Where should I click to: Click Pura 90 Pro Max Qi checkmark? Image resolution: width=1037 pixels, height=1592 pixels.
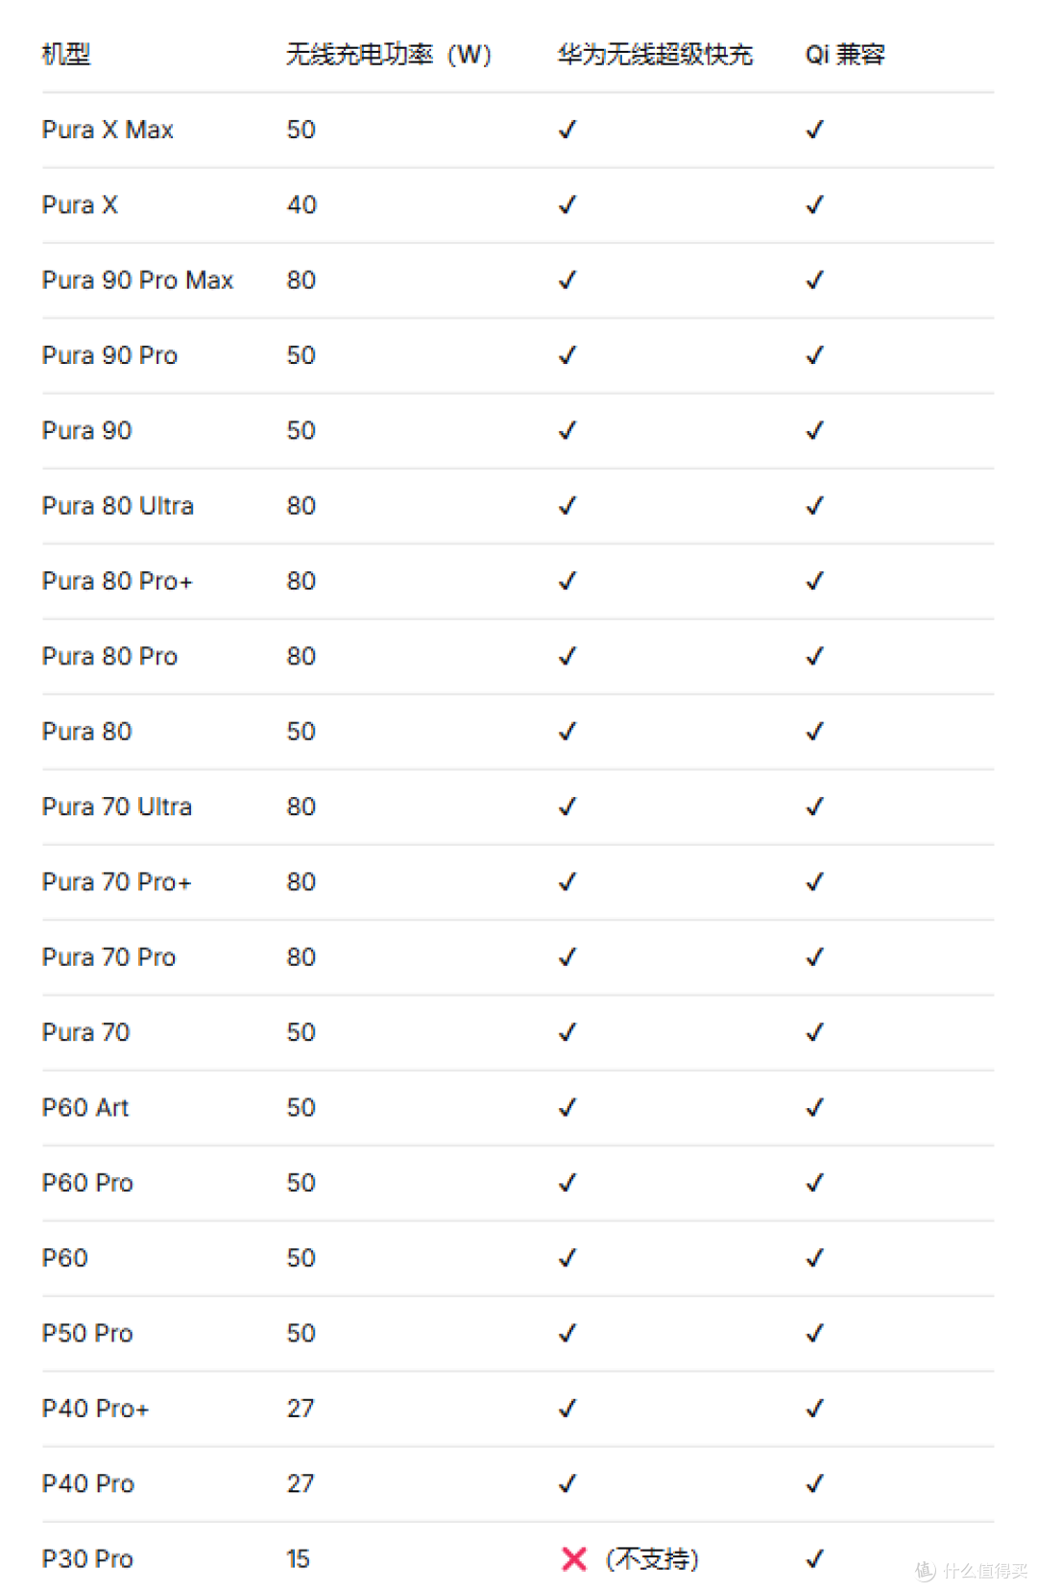[x=815, y=279]
